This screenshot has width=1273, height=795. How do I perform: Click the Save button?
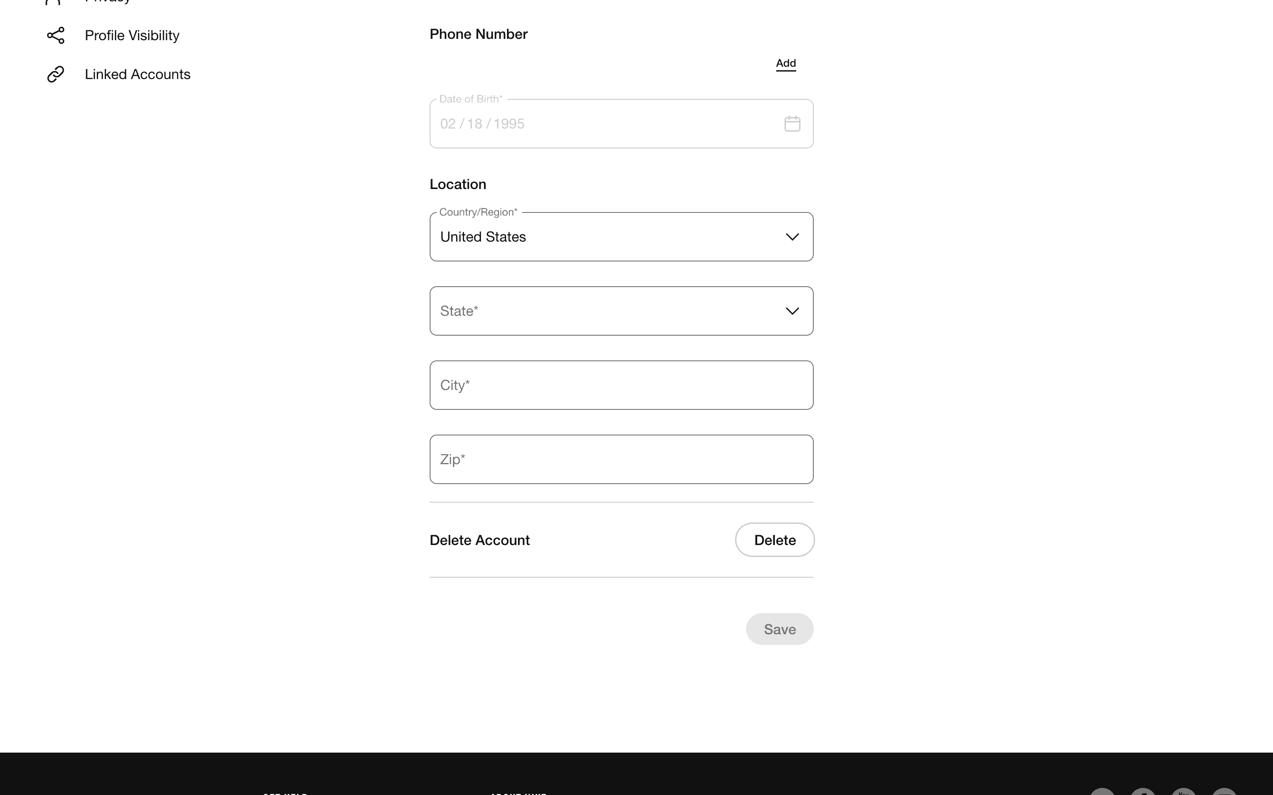(780, 629)
